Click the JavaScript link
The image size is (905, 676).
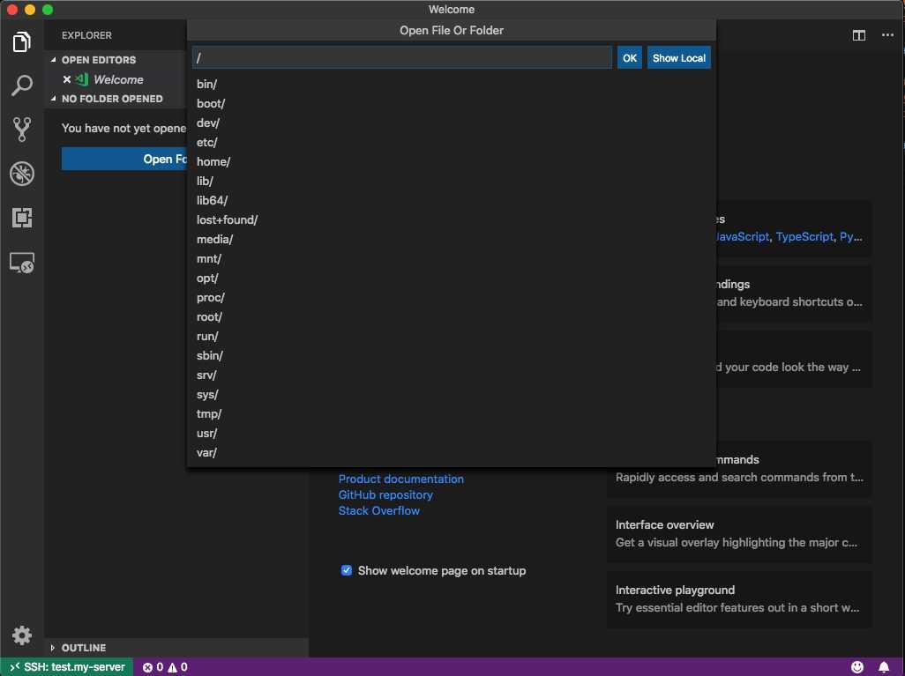(x=742, y=236)
